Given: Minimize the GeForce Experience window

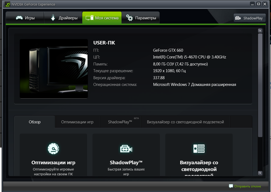Looking at the screenshot, I should (252, 4).
